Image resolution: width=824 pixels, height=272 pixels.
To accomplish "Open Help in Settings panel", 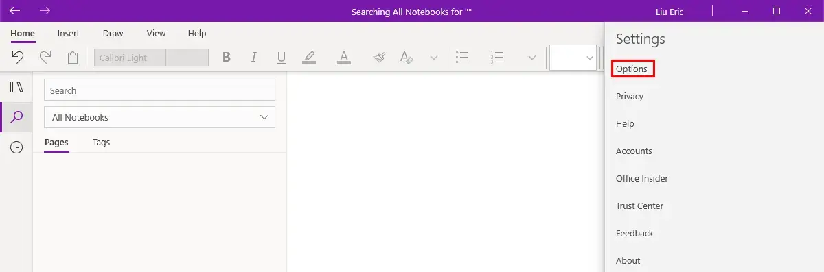I will pos(625,124).
